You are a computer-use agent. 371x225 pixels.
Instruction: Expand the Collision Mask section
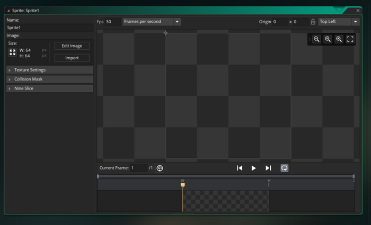coord(50,79)
